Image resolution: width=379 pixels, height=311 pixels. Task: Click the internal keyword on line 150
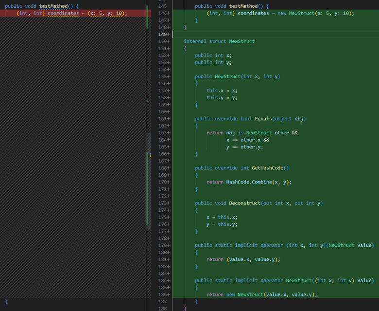coord(195,41)
